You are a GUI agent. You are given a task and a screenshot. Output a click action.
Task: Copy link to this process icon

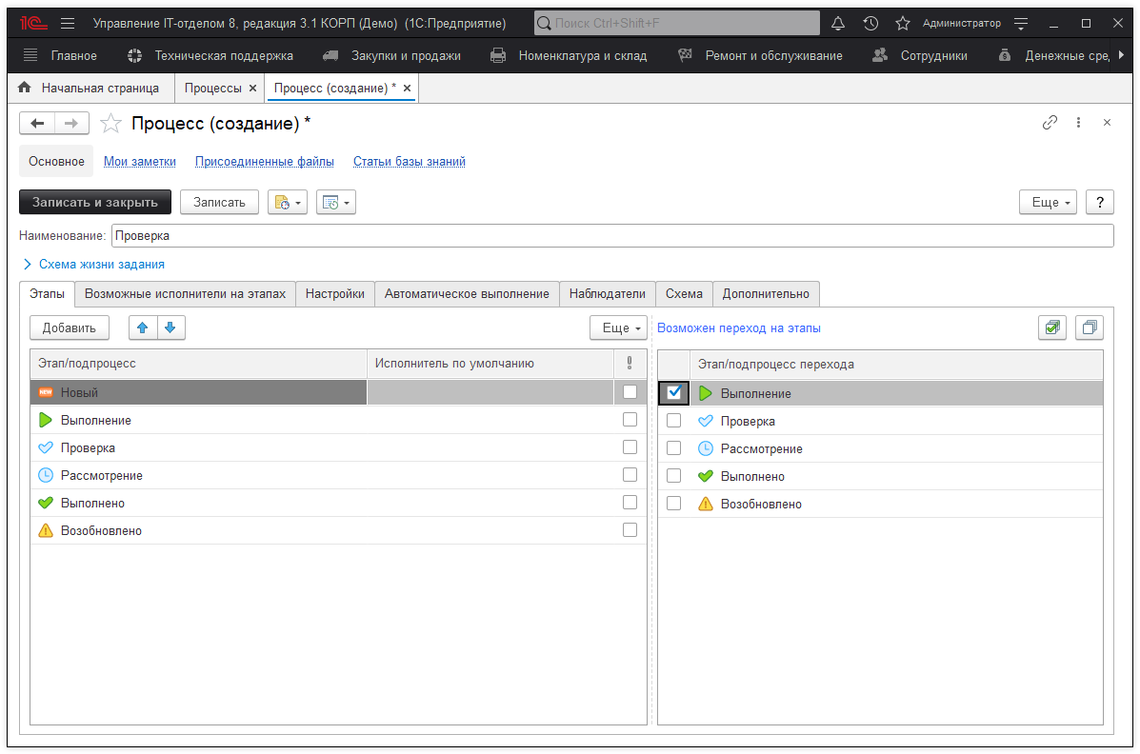1050,123
